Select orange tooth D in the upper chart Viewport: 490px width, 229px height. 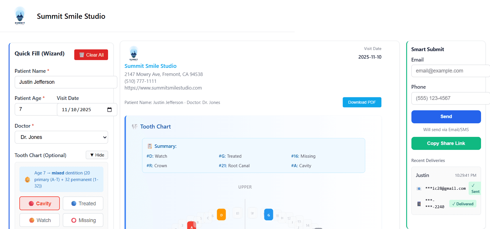[x=221, y=215]
